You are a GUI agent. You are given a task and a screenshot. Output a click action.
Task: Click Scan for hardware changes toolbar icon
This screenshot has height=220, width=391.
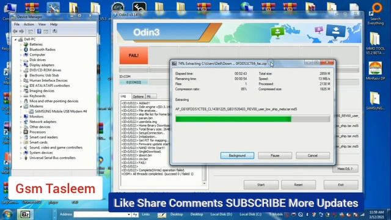(x=54, y=31)
